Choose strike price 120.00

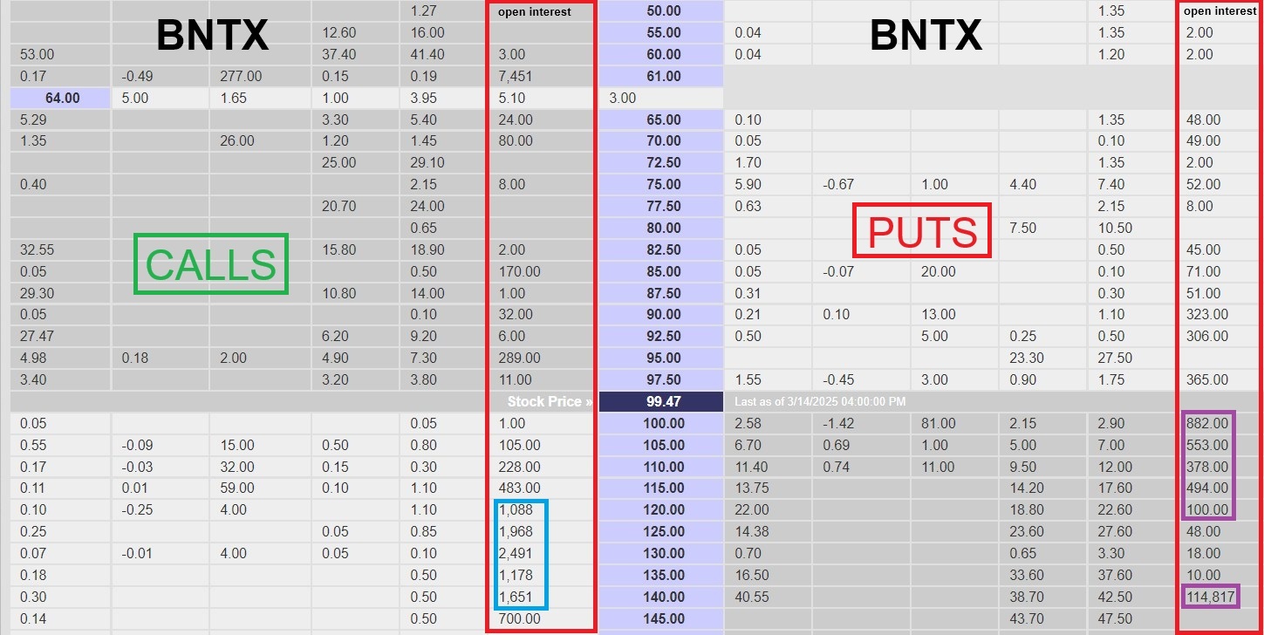pyautogui.click(x=663, y=509)
